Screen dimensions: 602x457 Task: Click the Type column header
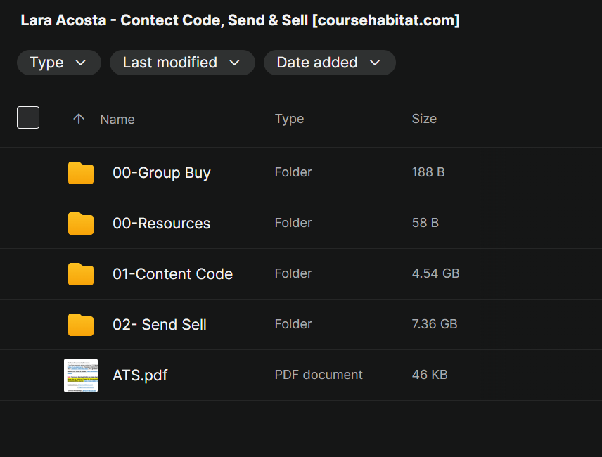pos(290,119)
